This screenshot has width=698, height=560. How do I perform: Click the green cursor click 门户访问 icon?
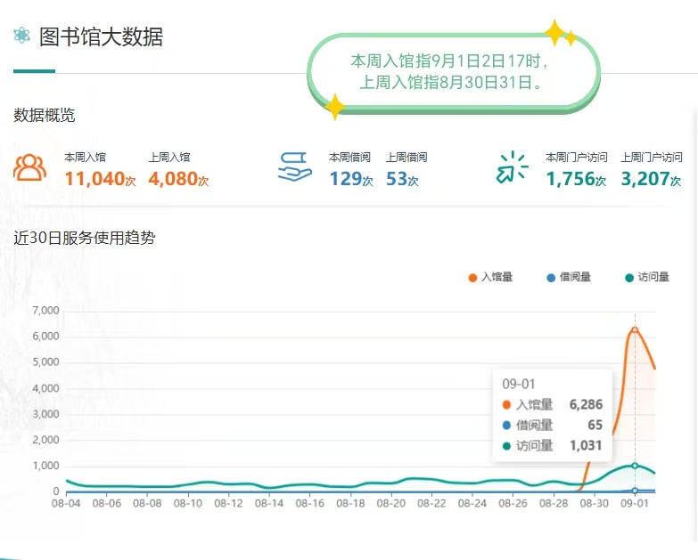(513, 167)
